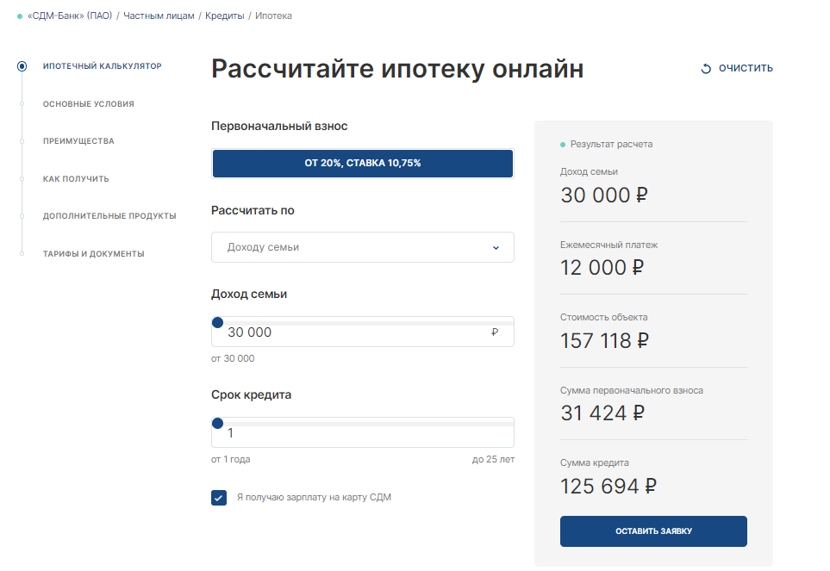Click the reset arrow icon beside Очистить
Viewport: 830px width, 571px height.
pos(706,69)
